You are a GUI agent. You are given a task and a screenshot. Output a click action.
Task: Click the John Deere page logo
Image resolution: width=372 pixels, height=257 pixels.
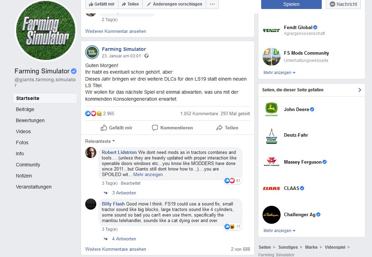pos(272,109)
